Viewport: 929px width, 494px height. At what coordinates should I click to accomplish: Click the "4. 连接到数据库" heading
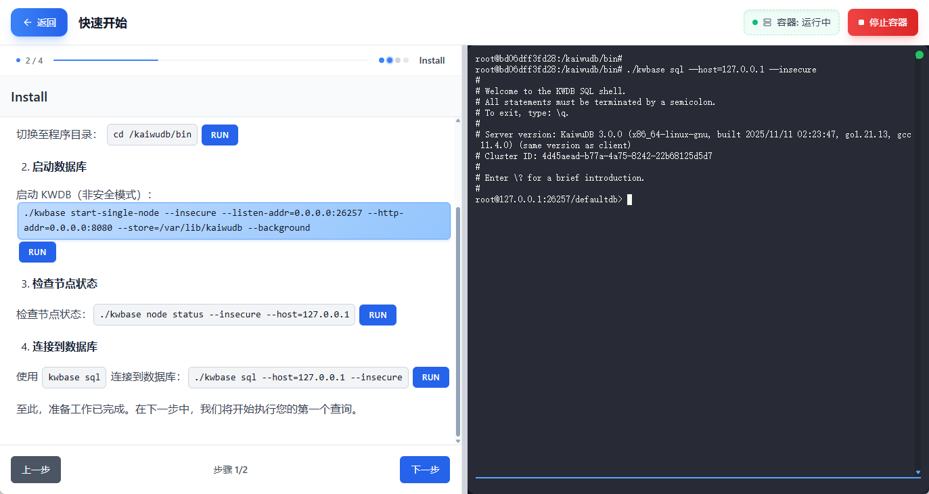point(59,346)
